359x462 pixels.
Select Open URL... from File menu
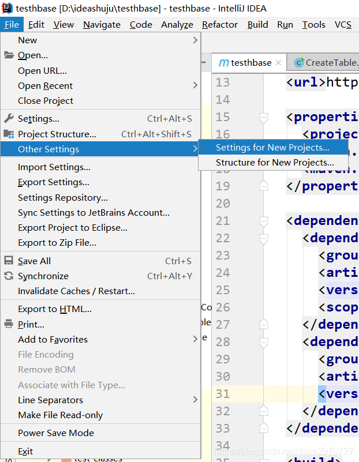tap(100, 71)
